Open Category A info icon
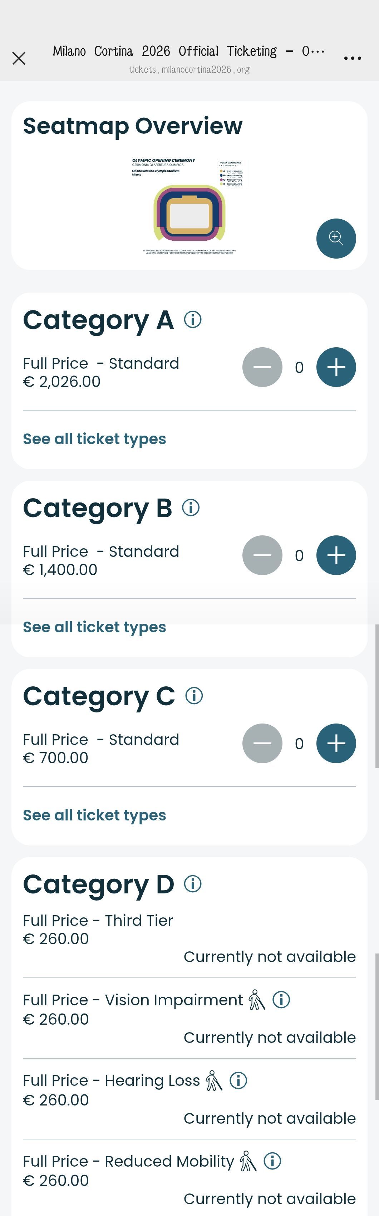The image size is (379, 1216). (x=193, y=320)
